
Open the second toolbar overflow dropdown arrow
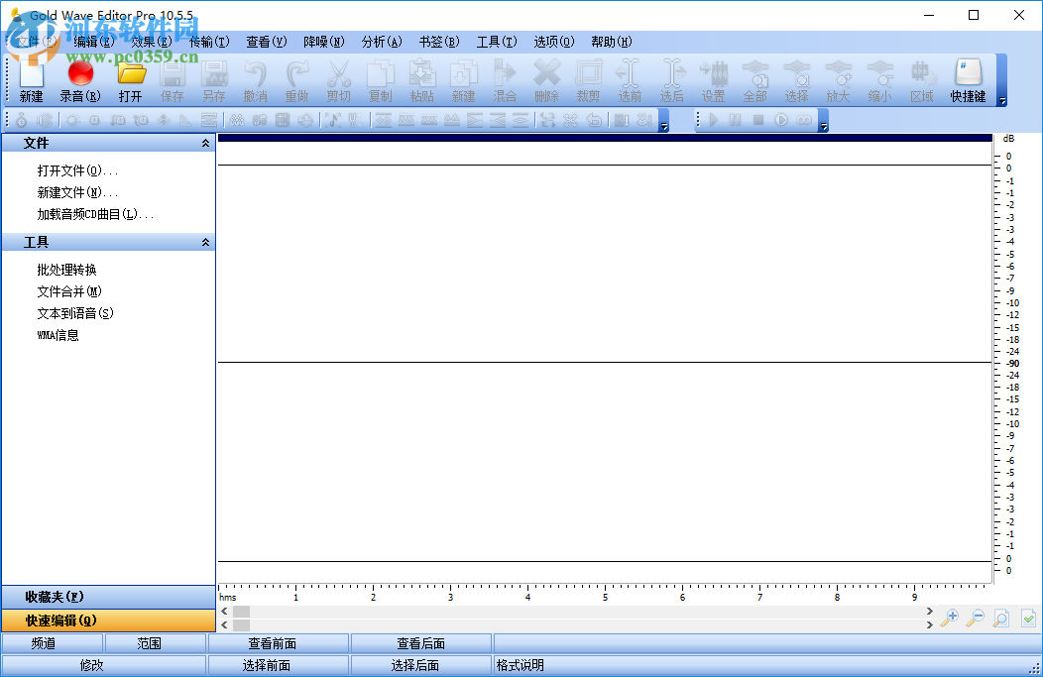(x=662, y=125)
